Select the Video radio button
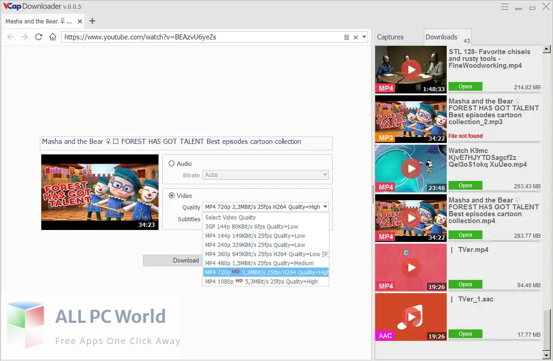Viewport: 553px width, 361px height. click(x=172, y=196)
